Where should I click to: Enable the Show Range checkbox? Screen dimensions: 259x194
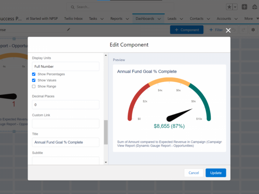point(34,86)
